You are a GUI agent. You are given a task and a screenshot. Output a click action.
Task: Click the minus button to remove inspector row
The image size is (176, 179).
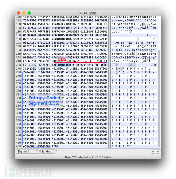coord(153,151)
